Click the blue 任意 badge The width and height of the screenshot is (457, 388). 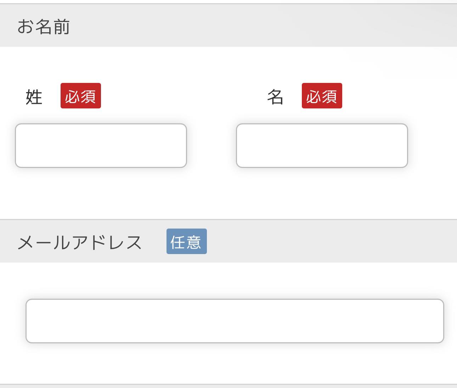coord(187,241)
